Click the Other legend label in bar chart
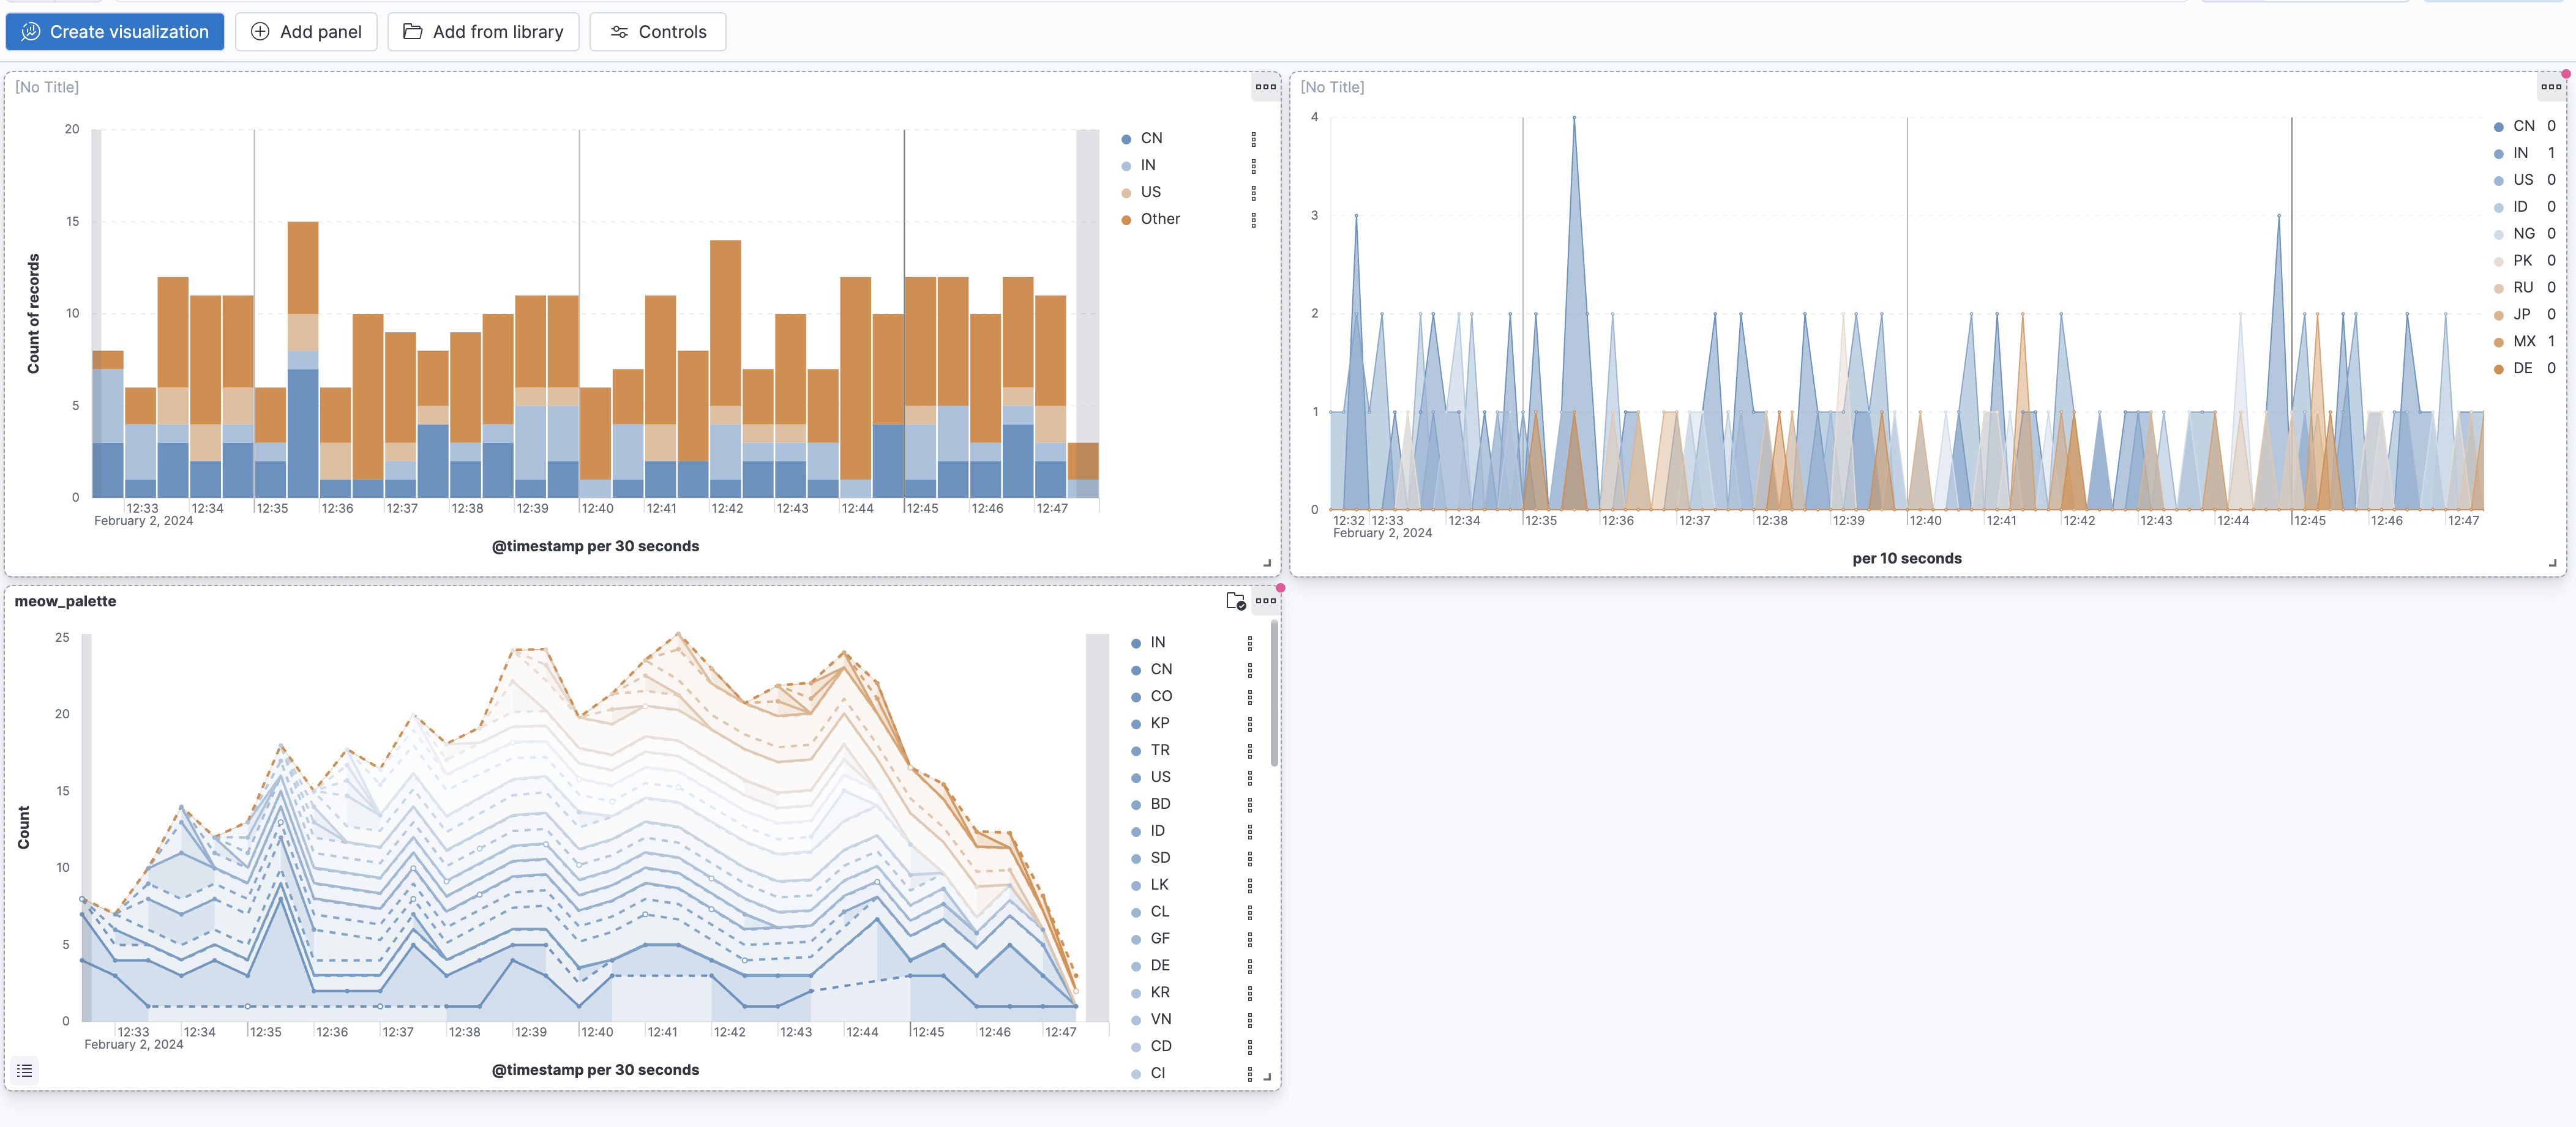This screenshot has height=1127, width=2576. tap(1160, 219)
